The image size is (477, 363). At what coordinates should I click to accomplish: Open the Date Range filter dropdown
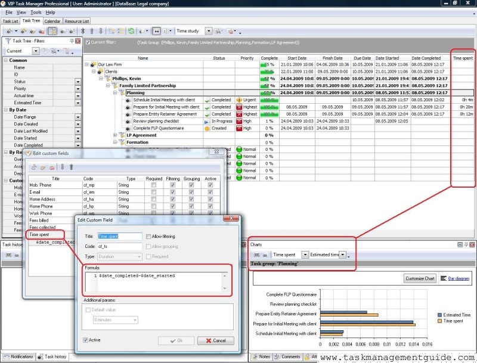pos(78,117)
